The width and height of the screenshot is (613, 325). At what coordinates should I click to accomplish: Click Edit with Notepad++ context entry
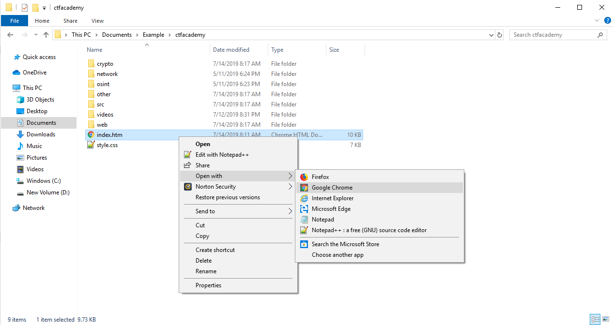[222, 155]
